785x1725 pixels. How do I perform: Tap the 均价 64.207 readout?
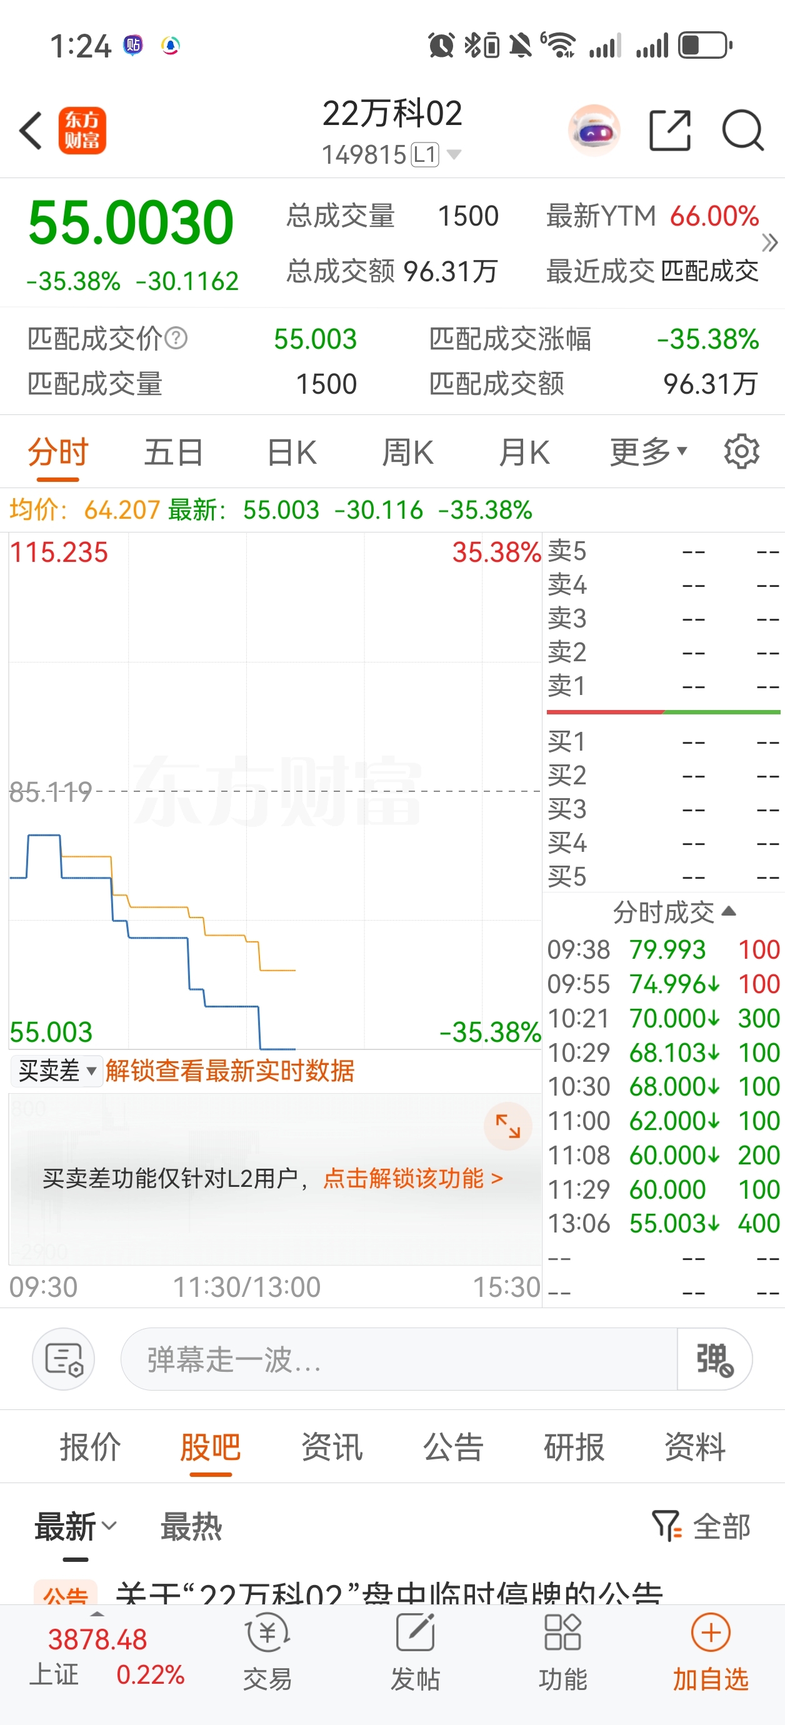[84, 509]
